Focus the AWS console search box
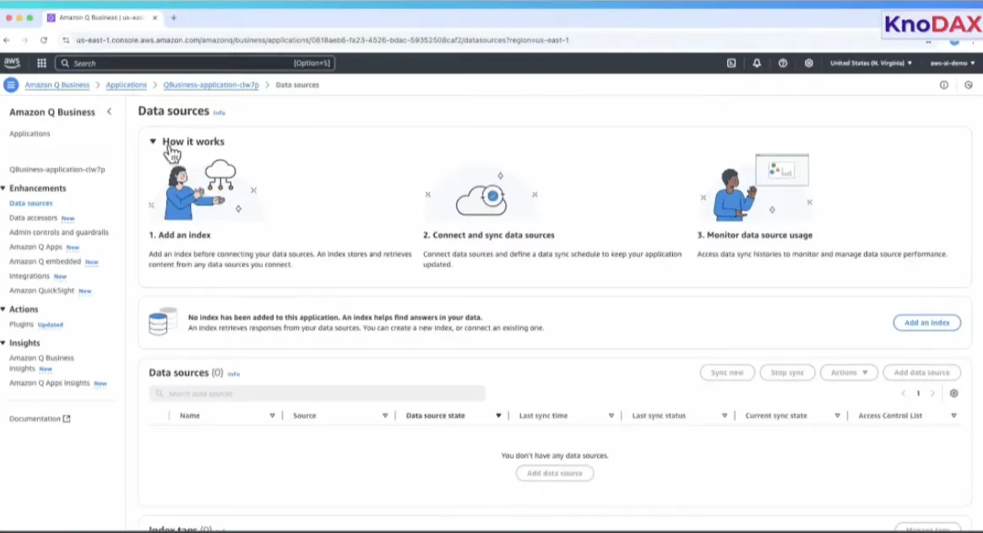The width and height of the screenshot is (983, 533). click(195, 63)
